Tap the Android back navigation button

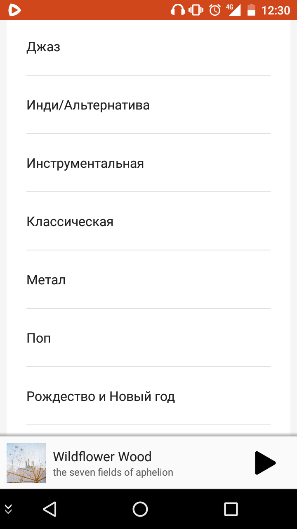point(49,509)
